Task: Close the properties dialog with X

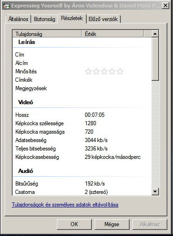Action: tap(166, 6)
